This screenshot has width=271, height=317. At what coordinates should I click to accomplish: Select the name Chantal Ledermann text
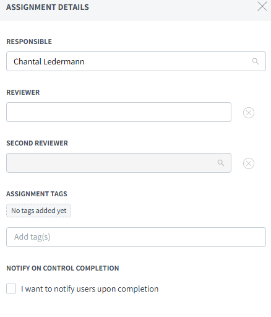click(x=49, y=61)
